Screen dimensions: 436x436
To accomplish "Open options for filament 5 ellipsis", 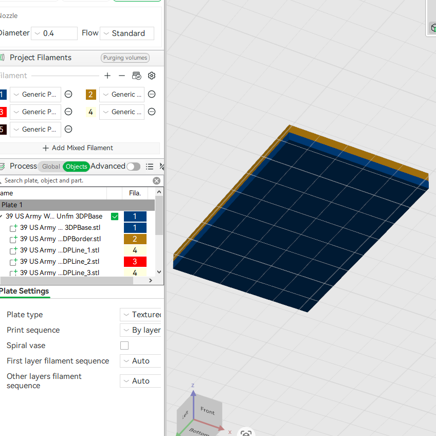I will point(68,129).
